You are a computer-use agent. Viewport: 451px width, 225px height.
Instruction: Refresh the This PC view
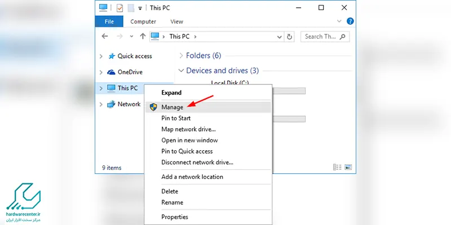[x=289, y=37]
